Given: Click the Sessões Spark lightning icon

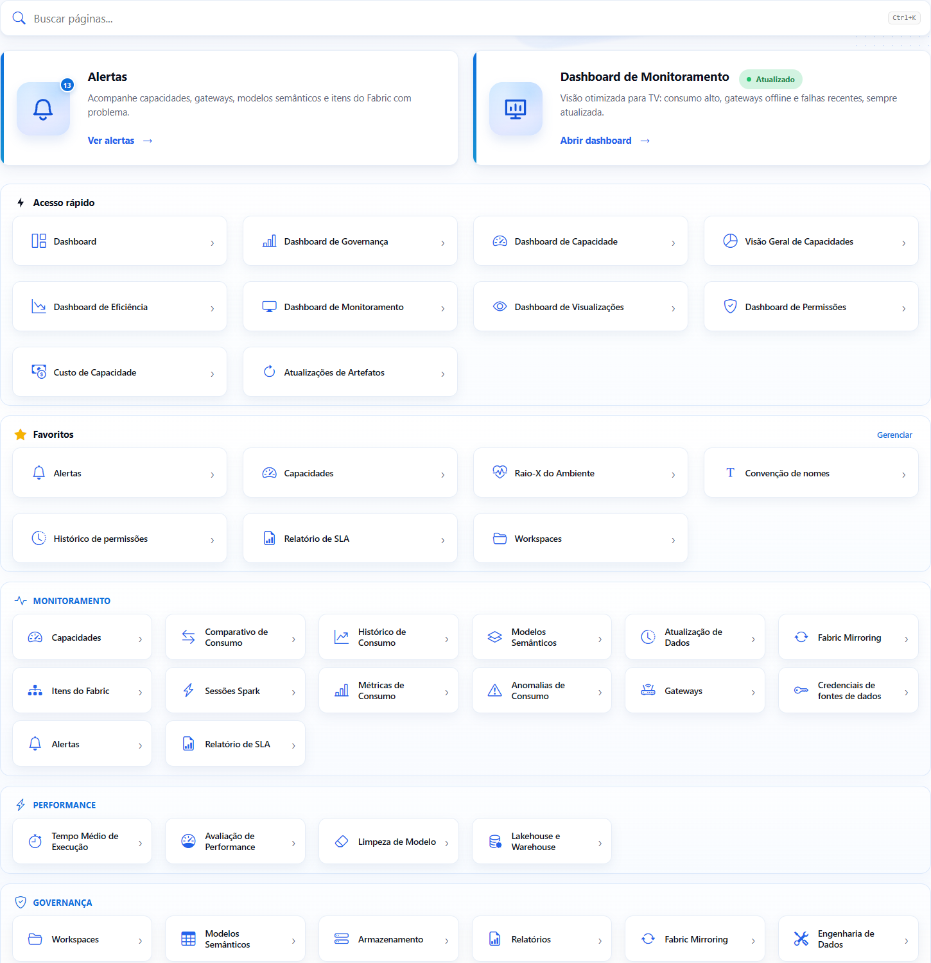Looking at the screenshot, I should 189,690.
